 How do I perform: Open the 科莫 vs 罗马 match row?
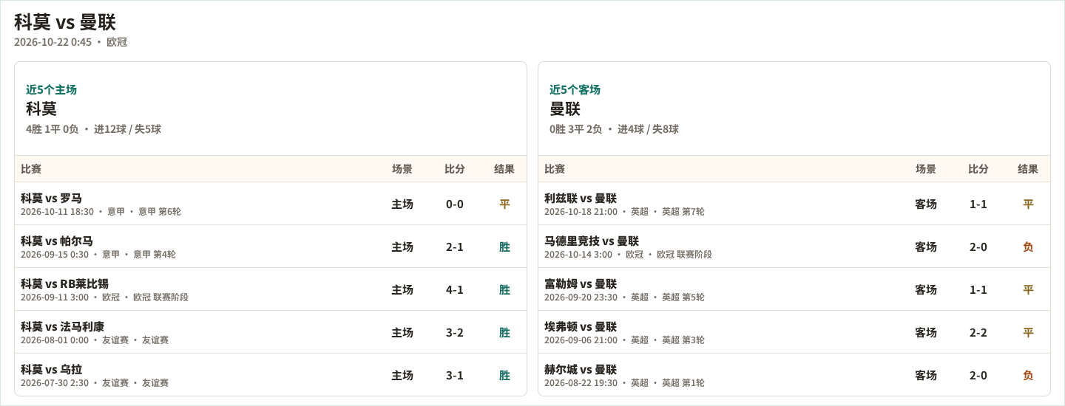click(x=271, y=204)
